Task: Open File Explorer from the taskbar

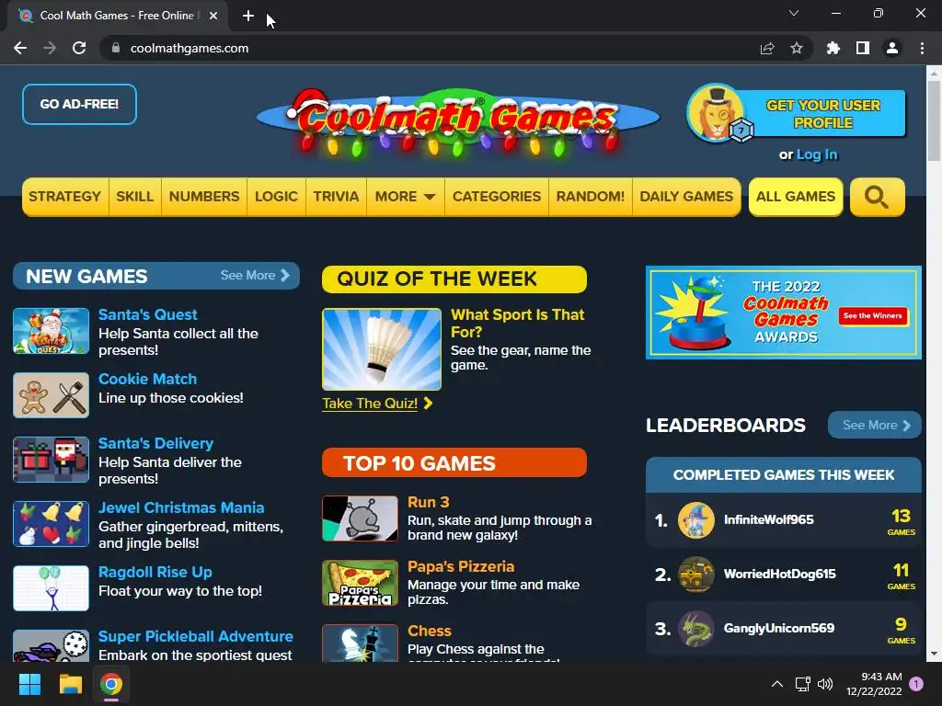Action: tap(70, 684)
